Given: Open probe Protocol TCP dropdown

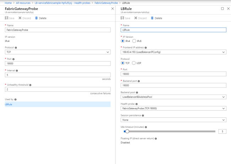Looking at the screenshot, I should click(58, 52).
